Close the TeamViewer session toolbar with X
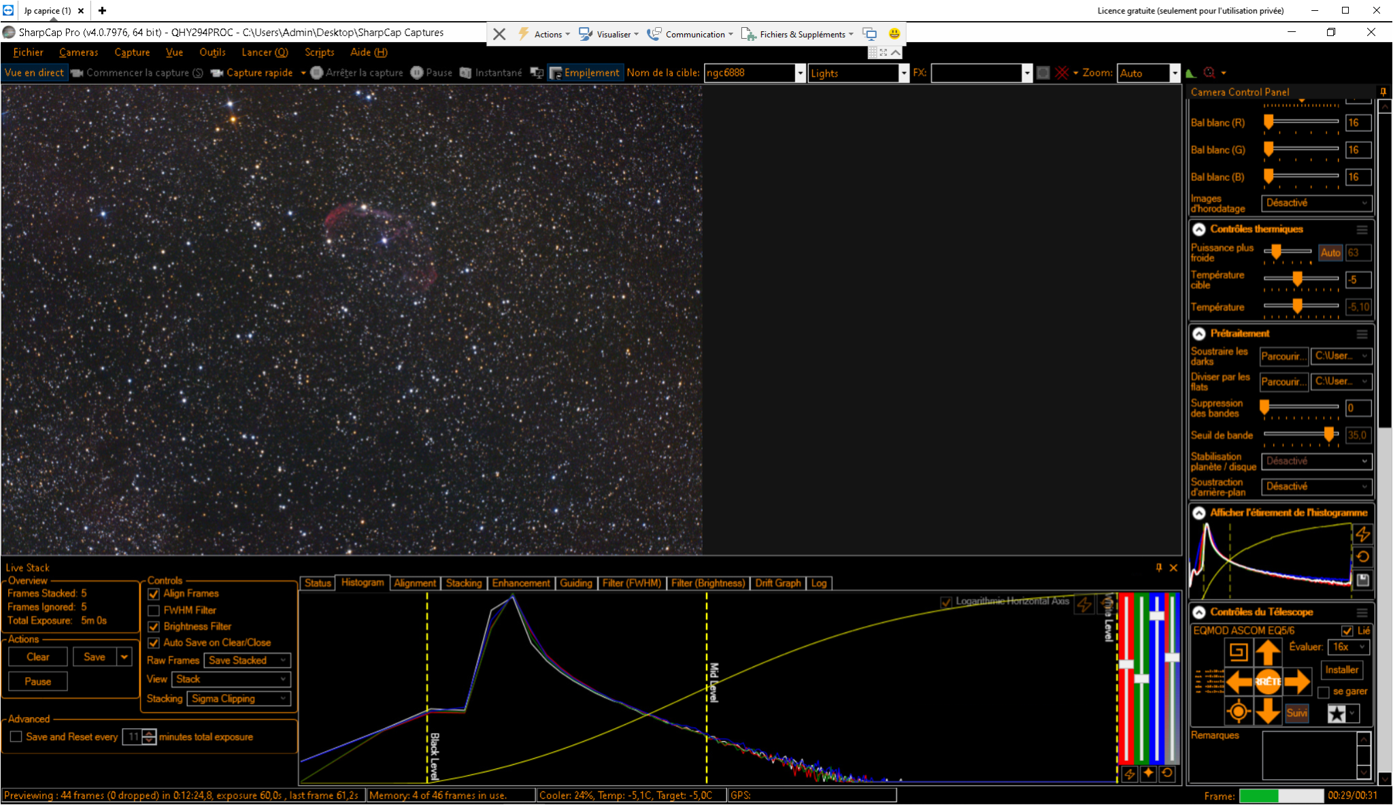The width and height of the screenshot is (1393, 805). (x=499, y=34)
